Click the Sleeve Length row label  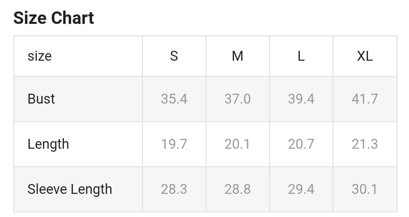click(x=70, y=189)
